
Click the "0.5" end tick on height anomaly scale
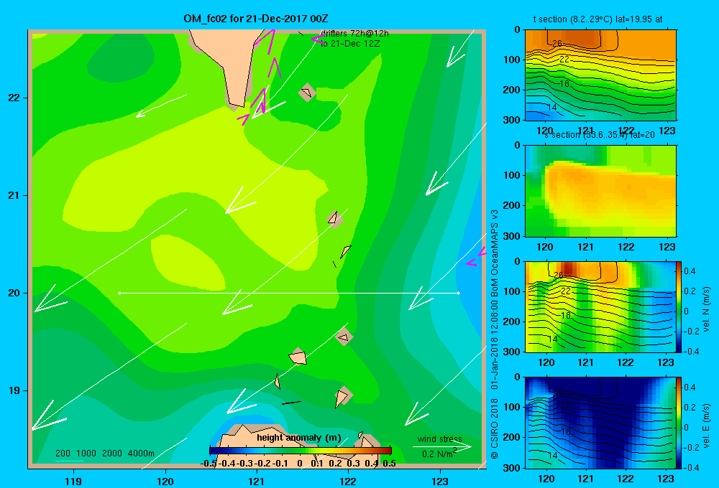[x=389, y=464]
